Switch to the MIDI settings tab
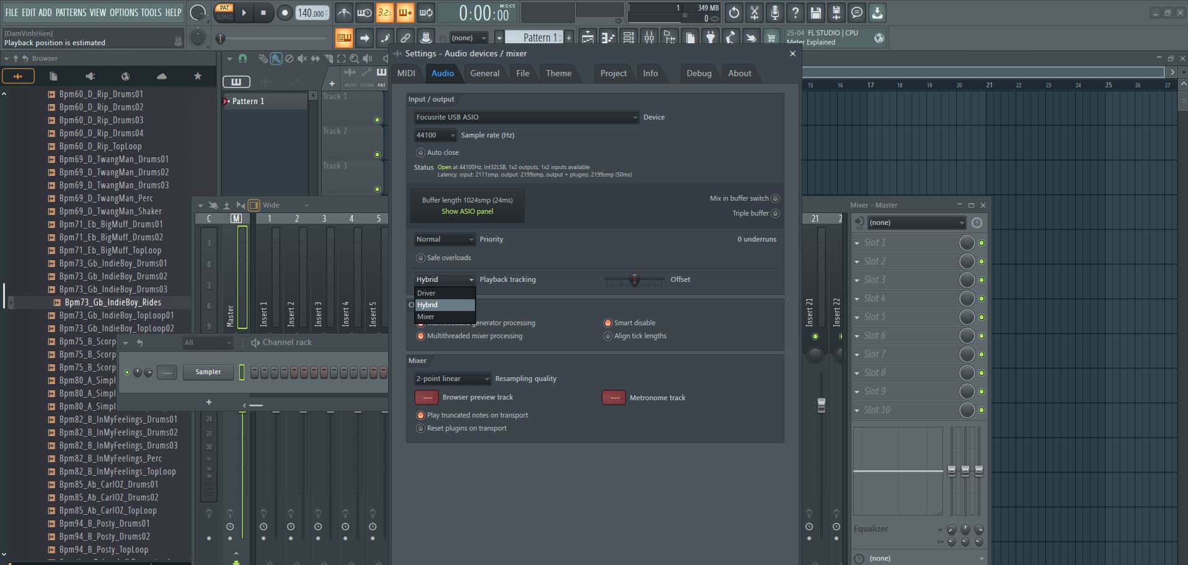1188x565 pixels. pyautogui.click(x=406, y=73)
